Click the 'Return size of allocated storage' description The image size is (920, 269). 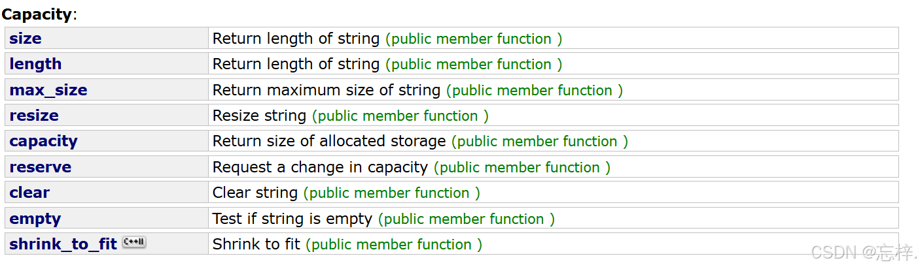[x=329, y=141]
